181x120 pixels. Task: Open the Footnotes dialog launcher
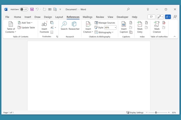tap(57, 37)
